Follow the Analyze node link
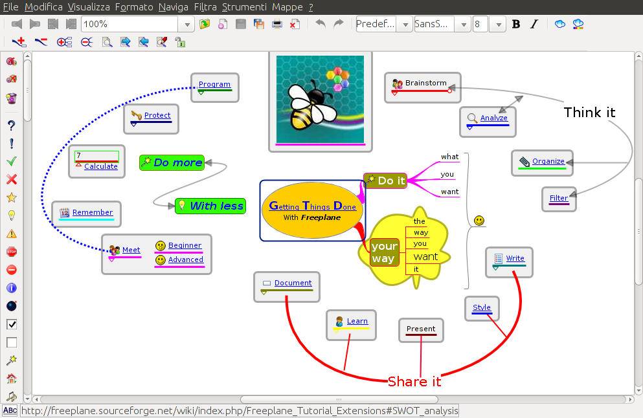The height and width of the screenshot is (418, 643). coord(493,118)
